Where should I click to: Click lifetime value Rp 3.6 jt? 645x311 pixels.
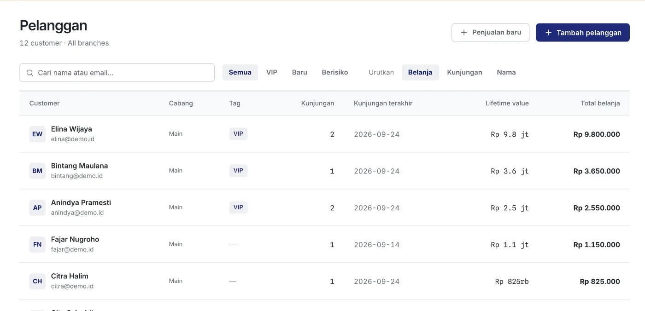click(x=510, y=171)
